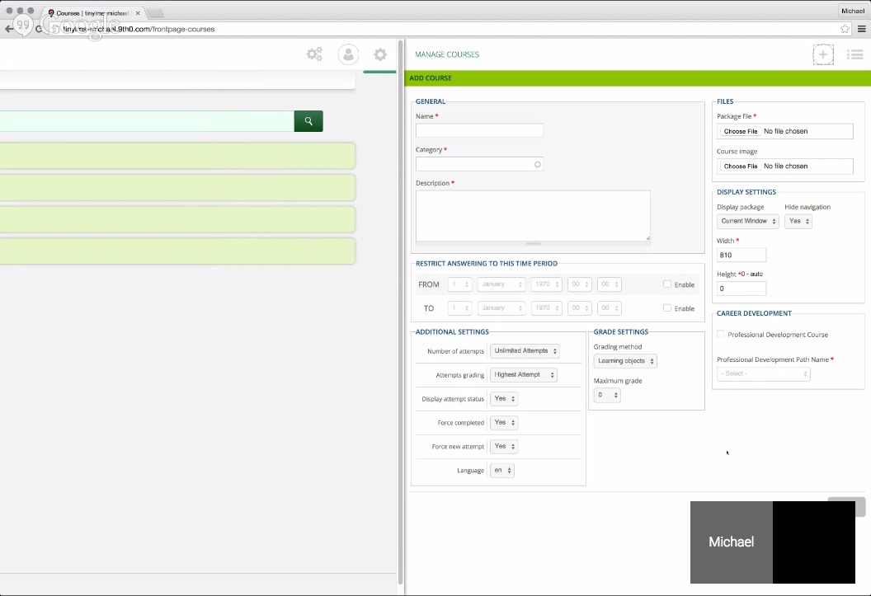The image size is (871, 596).
Task: Open the Language dropdown
Action: click(502, 470)
